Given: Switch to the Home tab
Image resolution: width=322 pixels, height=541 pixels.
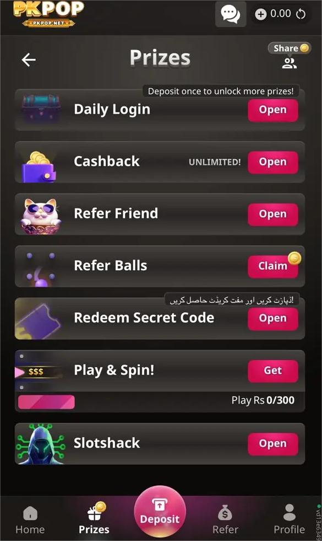Looking at the screenshot, I should pyautogui.click(x=30, y=520).
